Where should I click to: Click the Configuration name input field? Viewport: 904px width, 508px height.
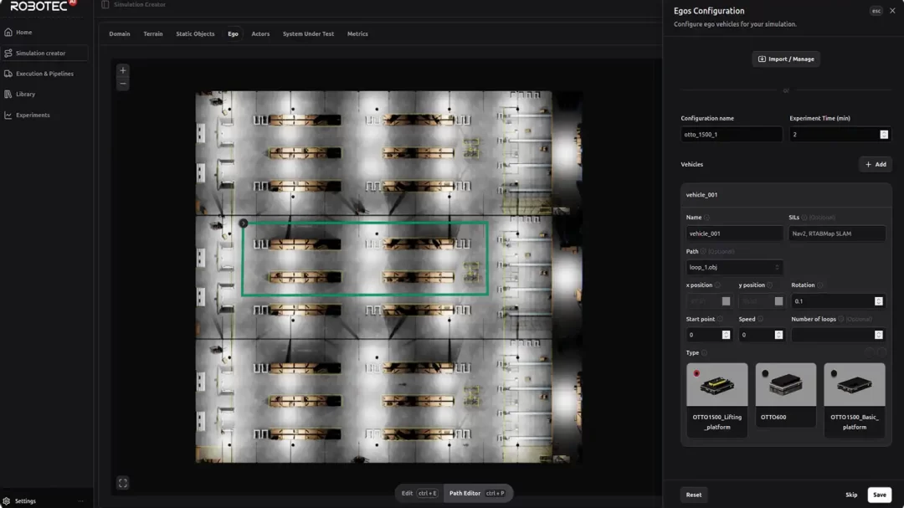(731, 135)
